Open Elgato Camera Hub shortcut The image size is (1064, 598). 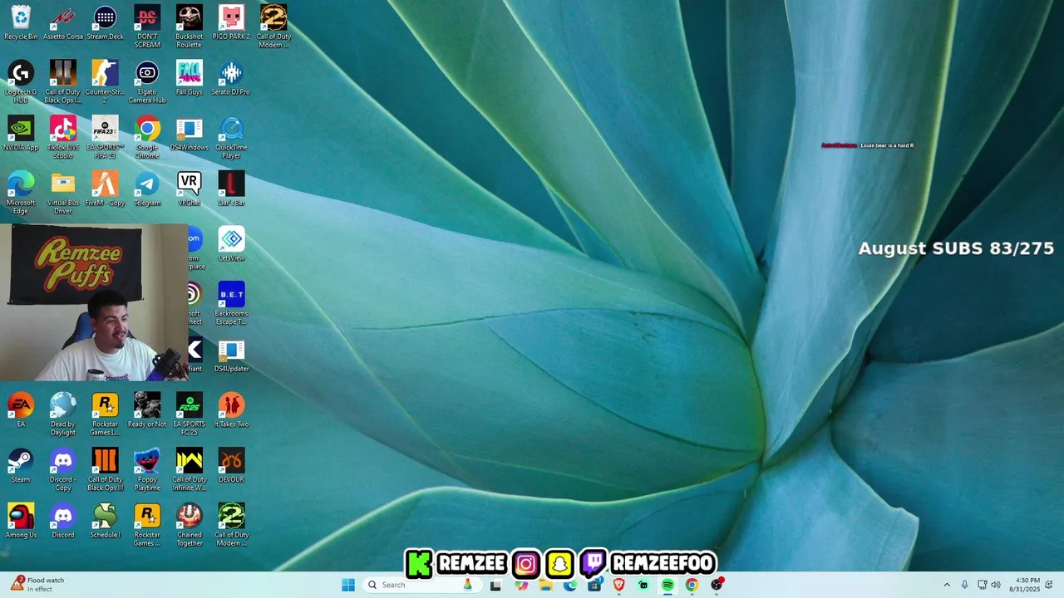147,82
